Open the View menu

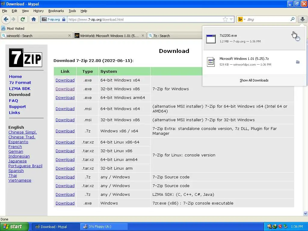[x=25, y=11]
